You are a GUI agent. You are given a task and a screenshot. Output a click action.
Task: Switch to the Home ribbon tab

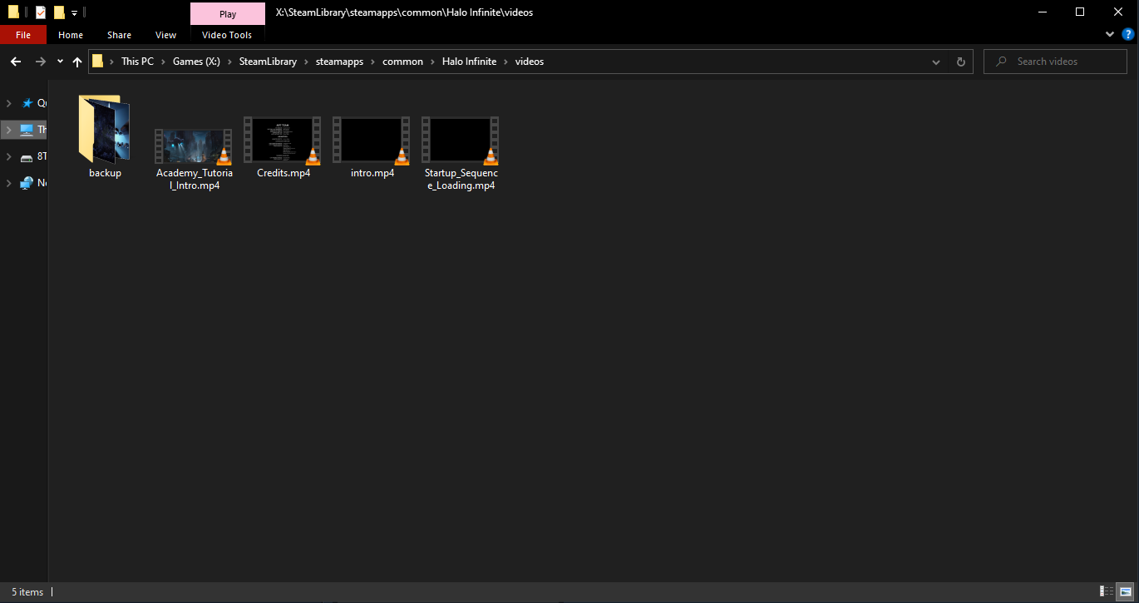click(71, 35)
